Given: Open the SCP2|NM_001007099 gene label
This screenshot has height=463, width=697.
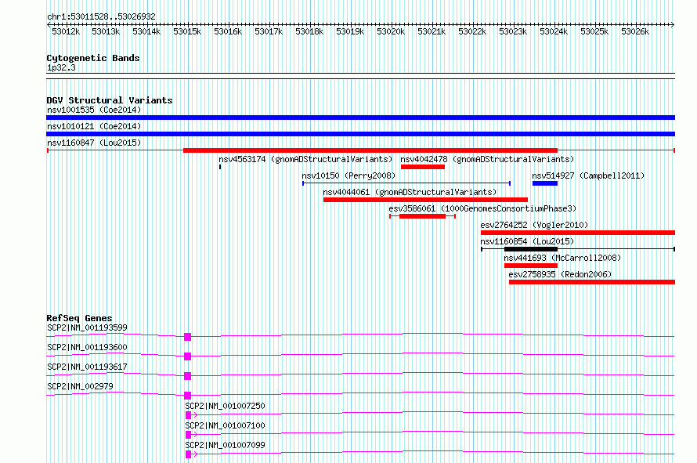Looking at the screenshot, I should coord(225,445).
